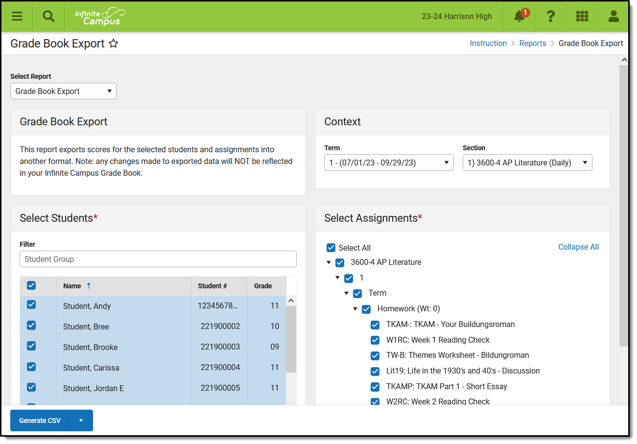Image resolution: width=637 pixels, height=444 pixels.
Task: Click the Context panel heading
Action: coord(343,122)
